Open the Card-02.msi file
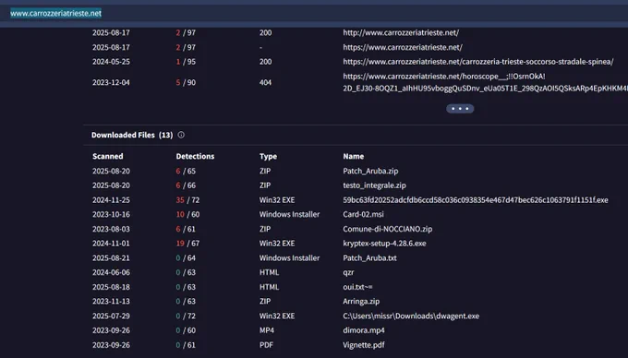Screen dimensions: 628x358 [363, 214]
